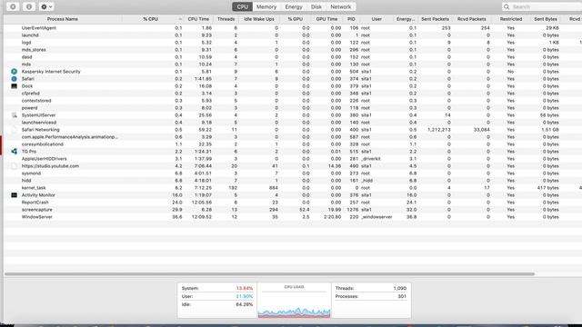The image size is (582, 327).
Task: Sort by Threads column
Action: (226, 19)
